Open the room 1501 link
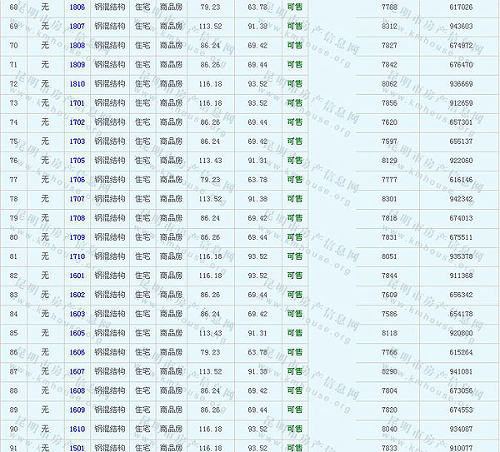The width and height of the screenshot is (500, 452). click(77, 448)
